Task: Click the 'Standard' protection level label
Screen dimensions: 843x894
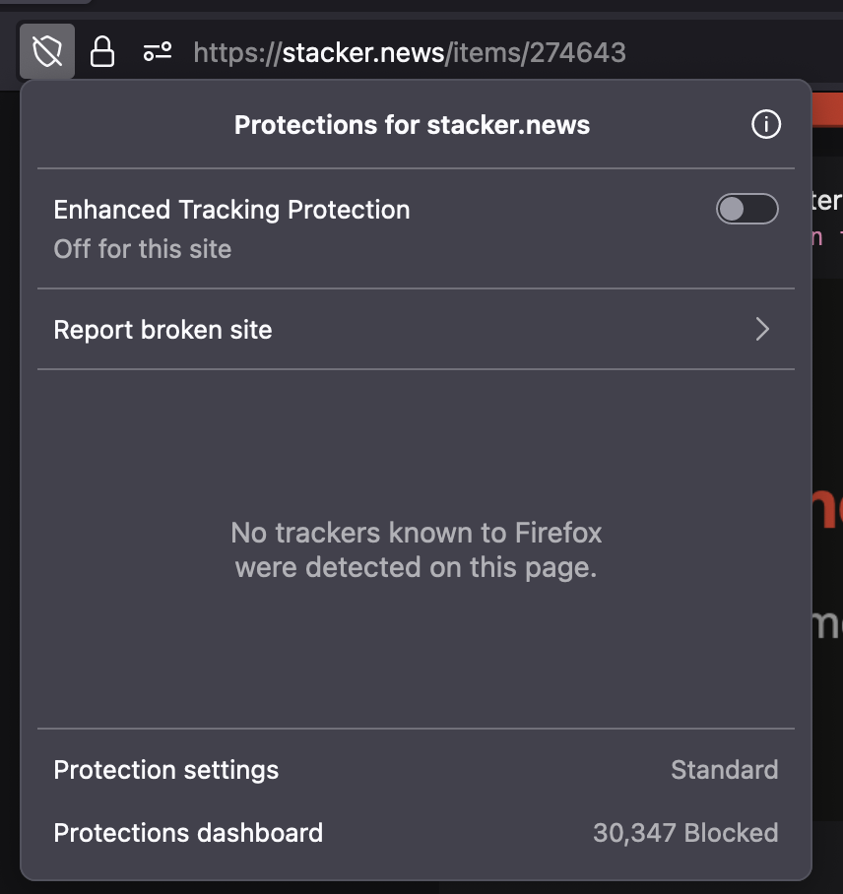Action: 724,770
